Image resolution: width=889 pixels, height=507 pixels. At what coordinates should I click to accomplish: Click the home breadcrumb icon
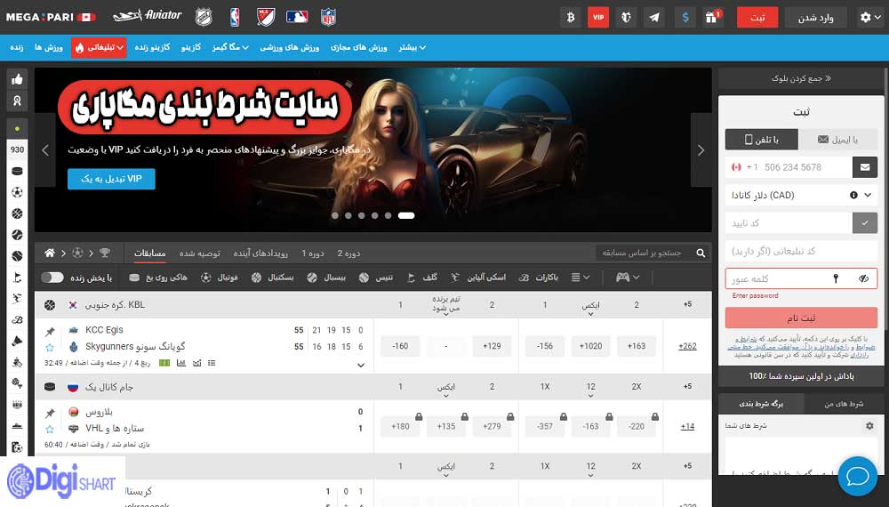click(x=50, y=253)
